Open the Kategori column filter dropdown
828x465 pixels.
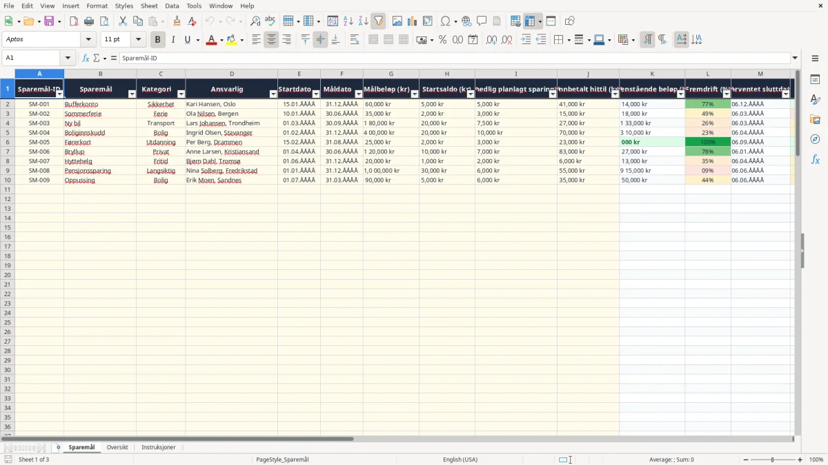[x=181, y=94]
